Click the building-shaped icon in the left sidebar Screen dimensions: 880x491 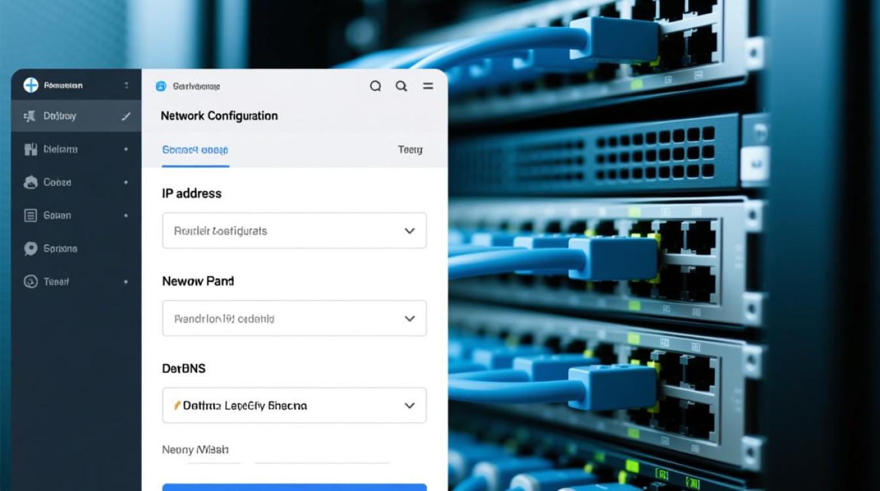pyautogui.click(x=31, y=149)
